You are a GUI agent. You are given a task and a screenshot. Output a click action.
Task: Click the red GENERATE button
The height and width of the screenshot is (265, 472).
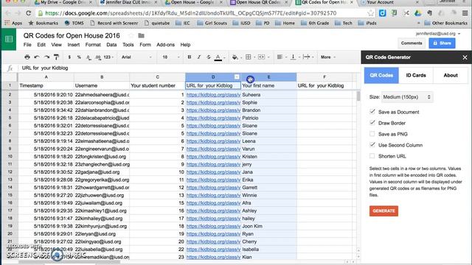[x=383, y=211]
